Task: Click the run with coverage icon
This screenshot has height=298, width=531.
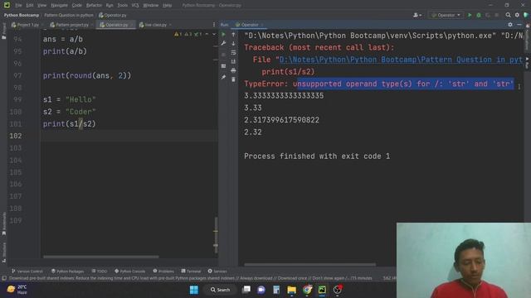Action: [488, 15]
